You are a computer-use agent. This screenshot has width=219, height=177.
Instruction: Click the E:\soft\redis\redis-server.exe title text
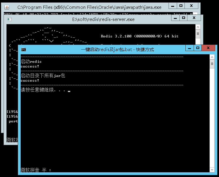pyautogui.click(x=103, y=19)
